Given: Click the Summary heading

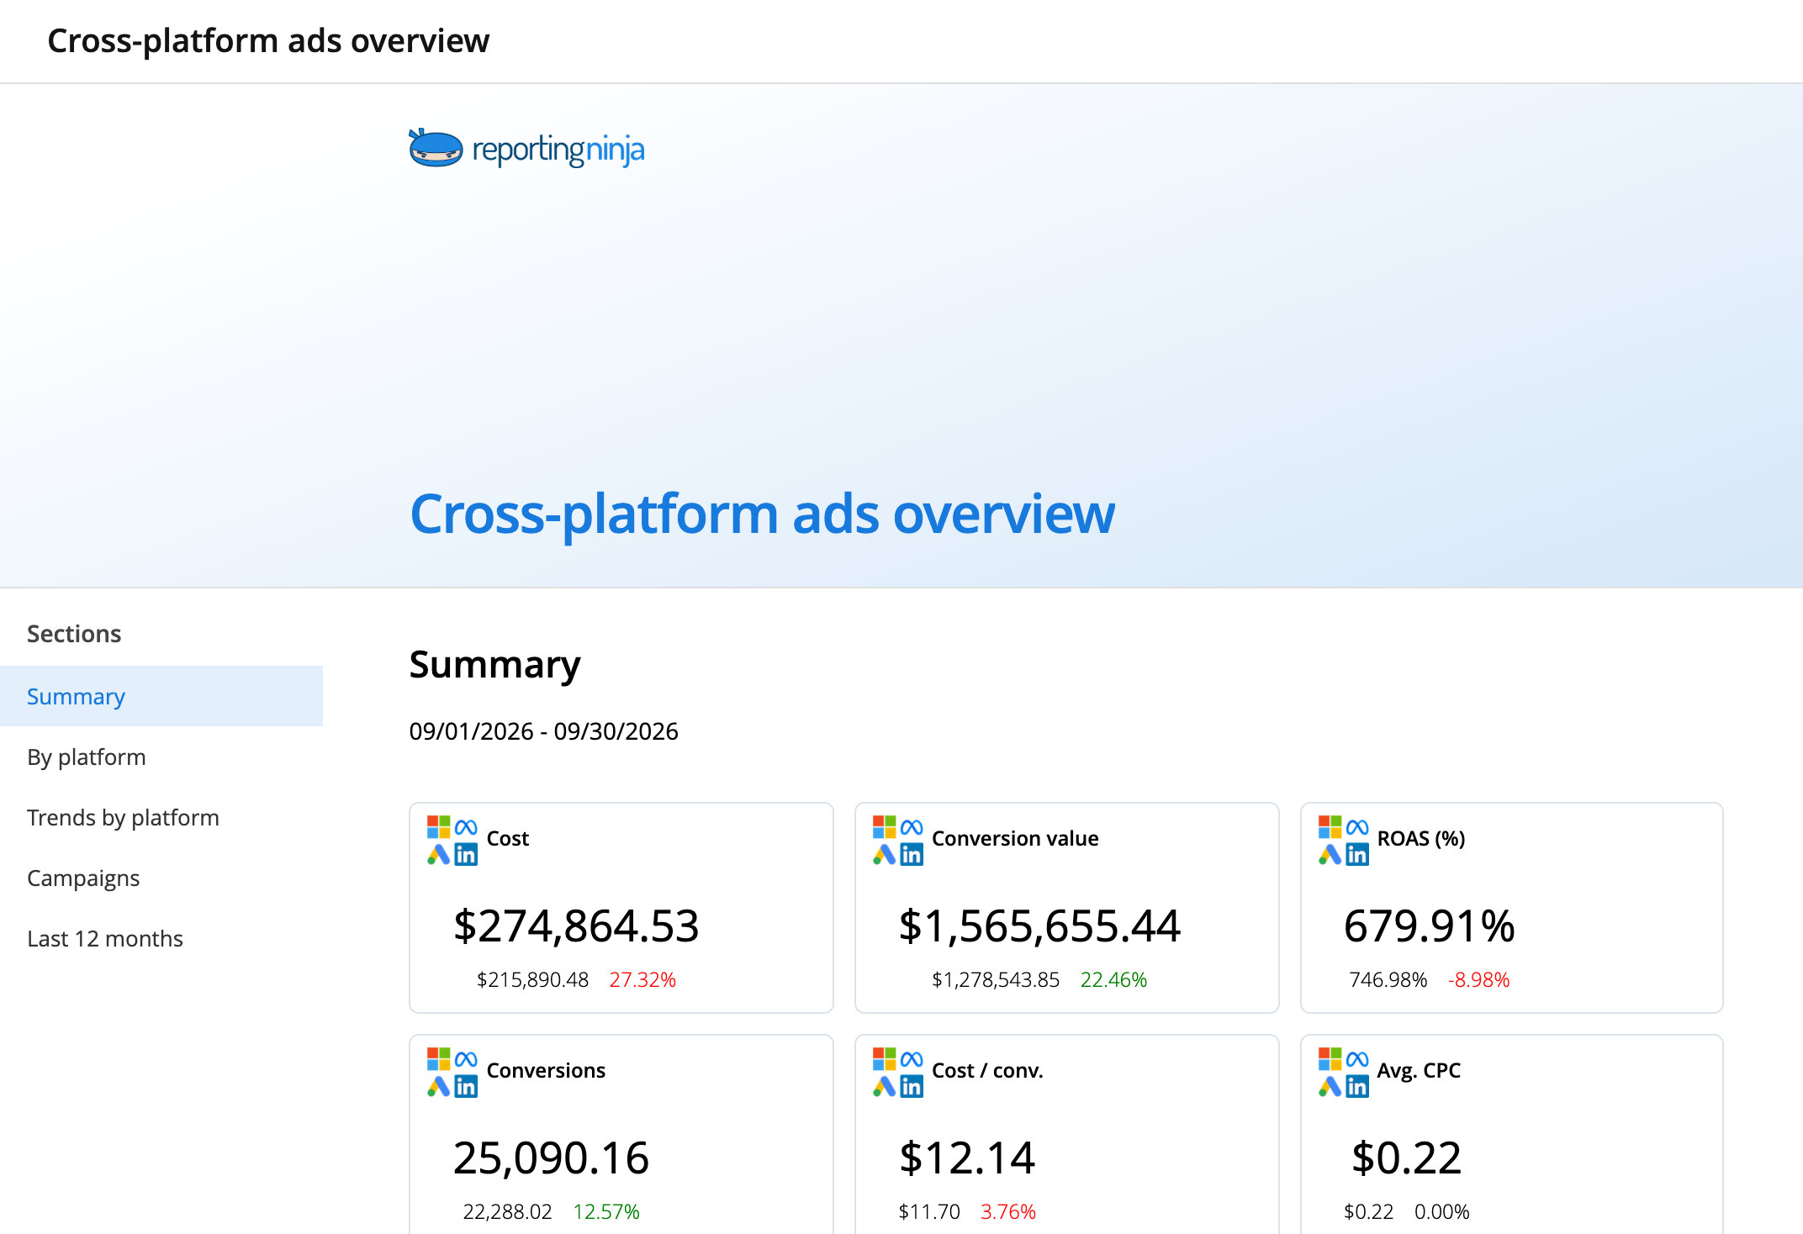Looking at the screenshot, I should [494, 664].
